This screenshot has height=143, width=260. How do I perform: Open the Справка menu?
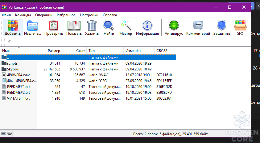click(x=110, y=15)
